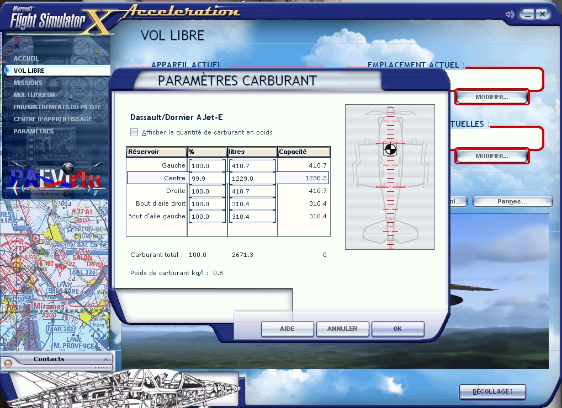The height and width of the screenshot is (408, 562).
Task: Select the Droite row label
Action: 176,191
